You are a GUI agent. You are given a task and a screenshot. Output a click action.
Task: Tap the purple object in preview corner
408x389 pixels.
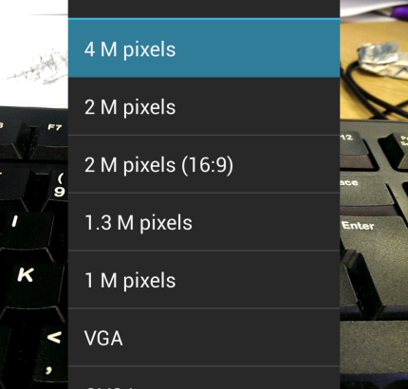[399, 11]
